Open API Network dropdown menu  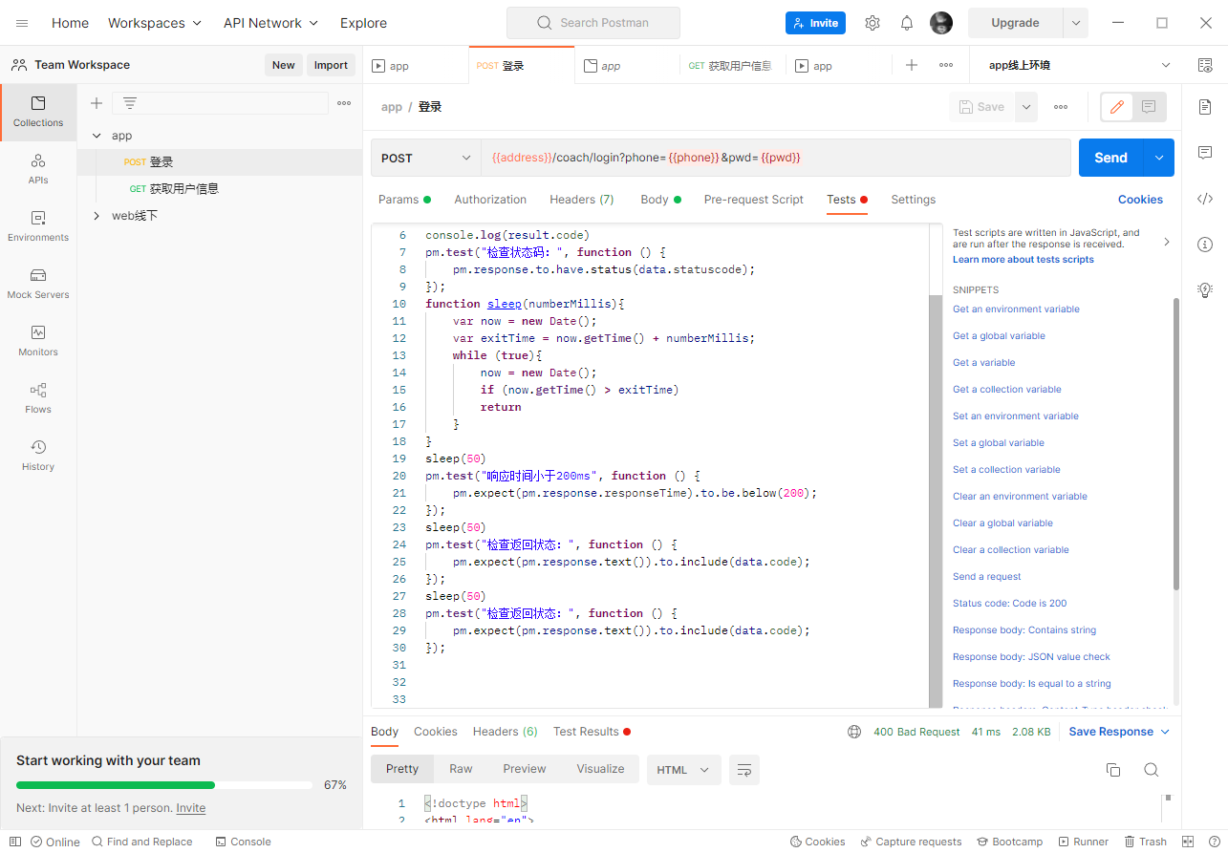click(x=271, y=23)
